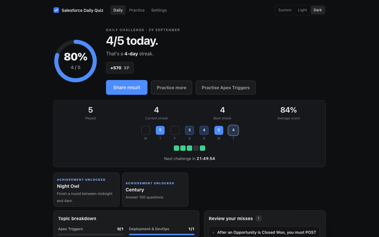Click the "Current streak" stat label
The image size is (379, 237).
point(156,118)
